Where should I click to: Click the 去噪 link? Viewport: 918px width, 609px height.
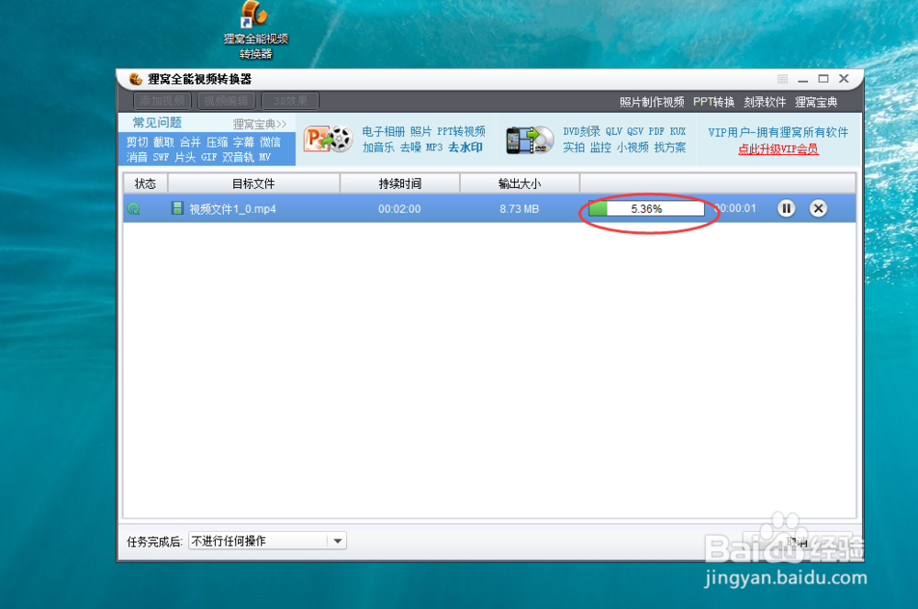(410, 147)
